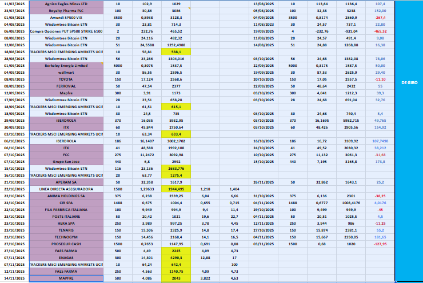The width and height of the screenshot is (423, 283).
Task: Select the profit value 181,65
Action: pos(380,237)
